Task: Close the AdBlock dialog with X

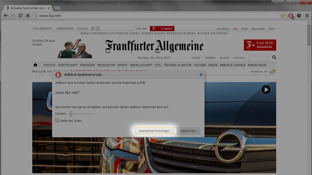Action: 201,75
